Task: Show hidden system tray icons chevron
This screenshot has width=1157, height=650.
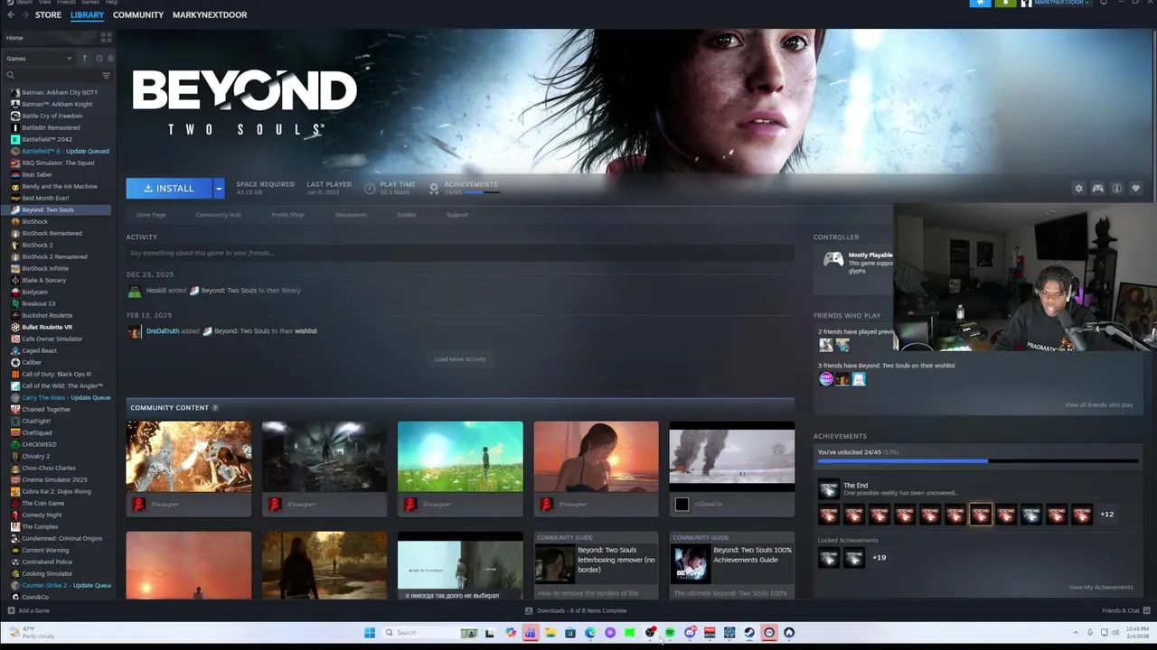Action: click(x=1075, y=633)
